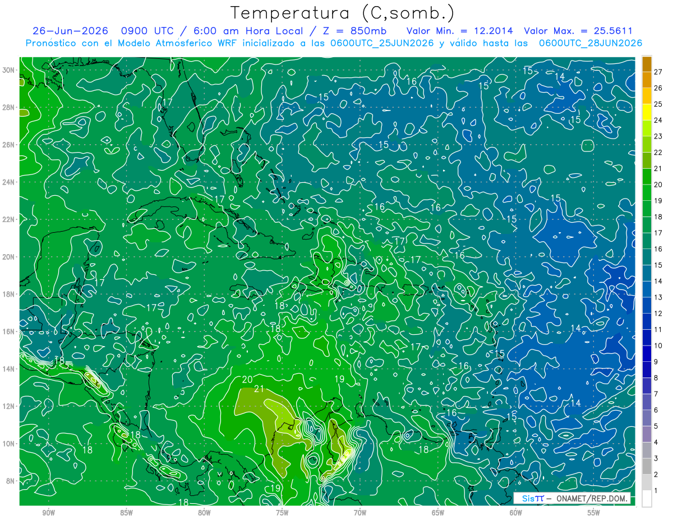673x520 pixels.
Task: Click the "90W" longitude axis label
Action: coord(48,512)
